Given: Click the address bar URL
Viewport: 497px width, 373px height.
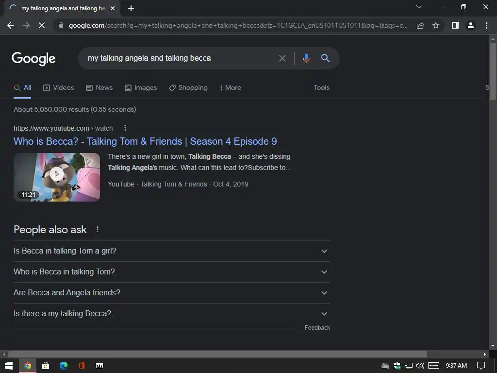Looking at the screenshot, I should tap(238, 25).
